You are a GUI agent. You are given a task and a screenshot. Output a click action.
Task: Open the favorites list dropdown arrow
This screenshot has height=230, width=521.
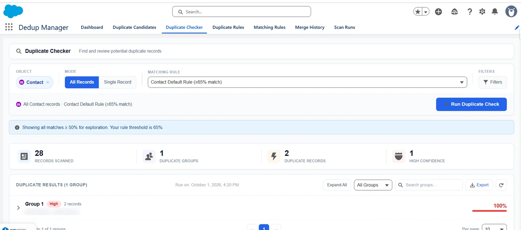[426, 12]
